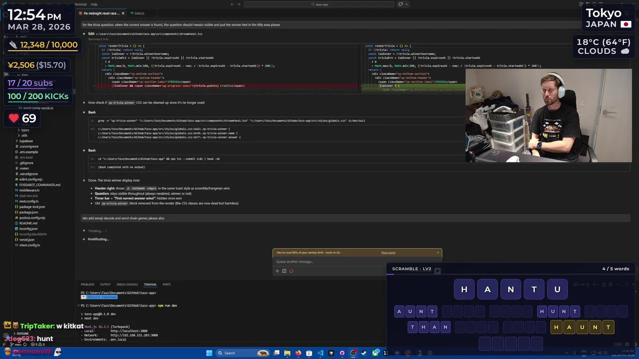Switch to the Fix midnight reset race tab

[101, 13]
